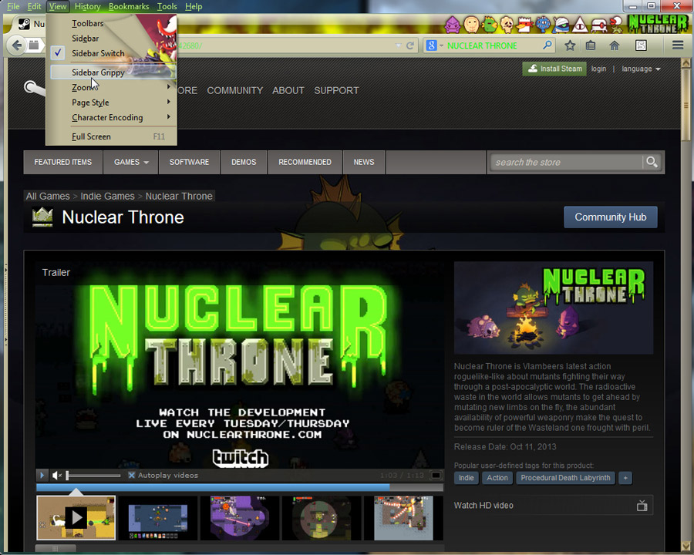Toggle Autoplay videos checkbox
Viewport: 694px width, 555px height.
click(x=131, y=475)
